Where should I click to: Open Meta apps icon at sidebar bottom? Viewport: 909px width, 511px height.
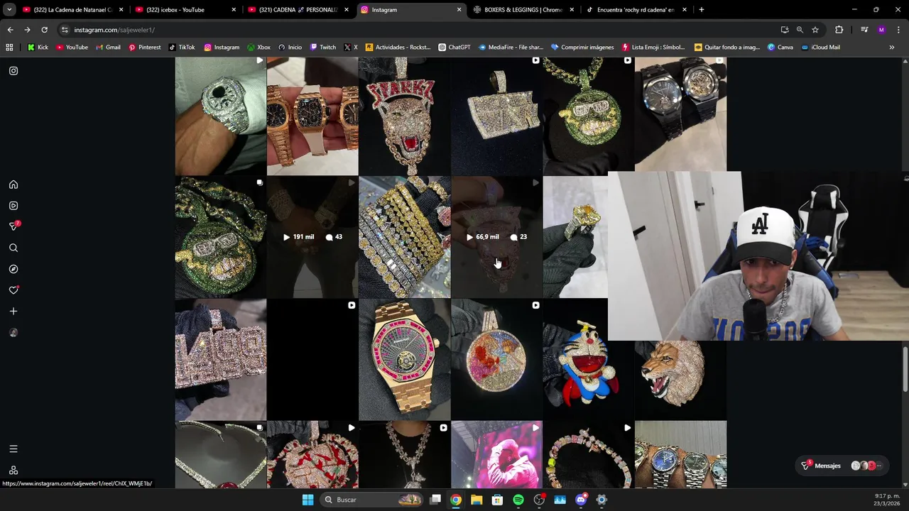(x=13, y=471)
